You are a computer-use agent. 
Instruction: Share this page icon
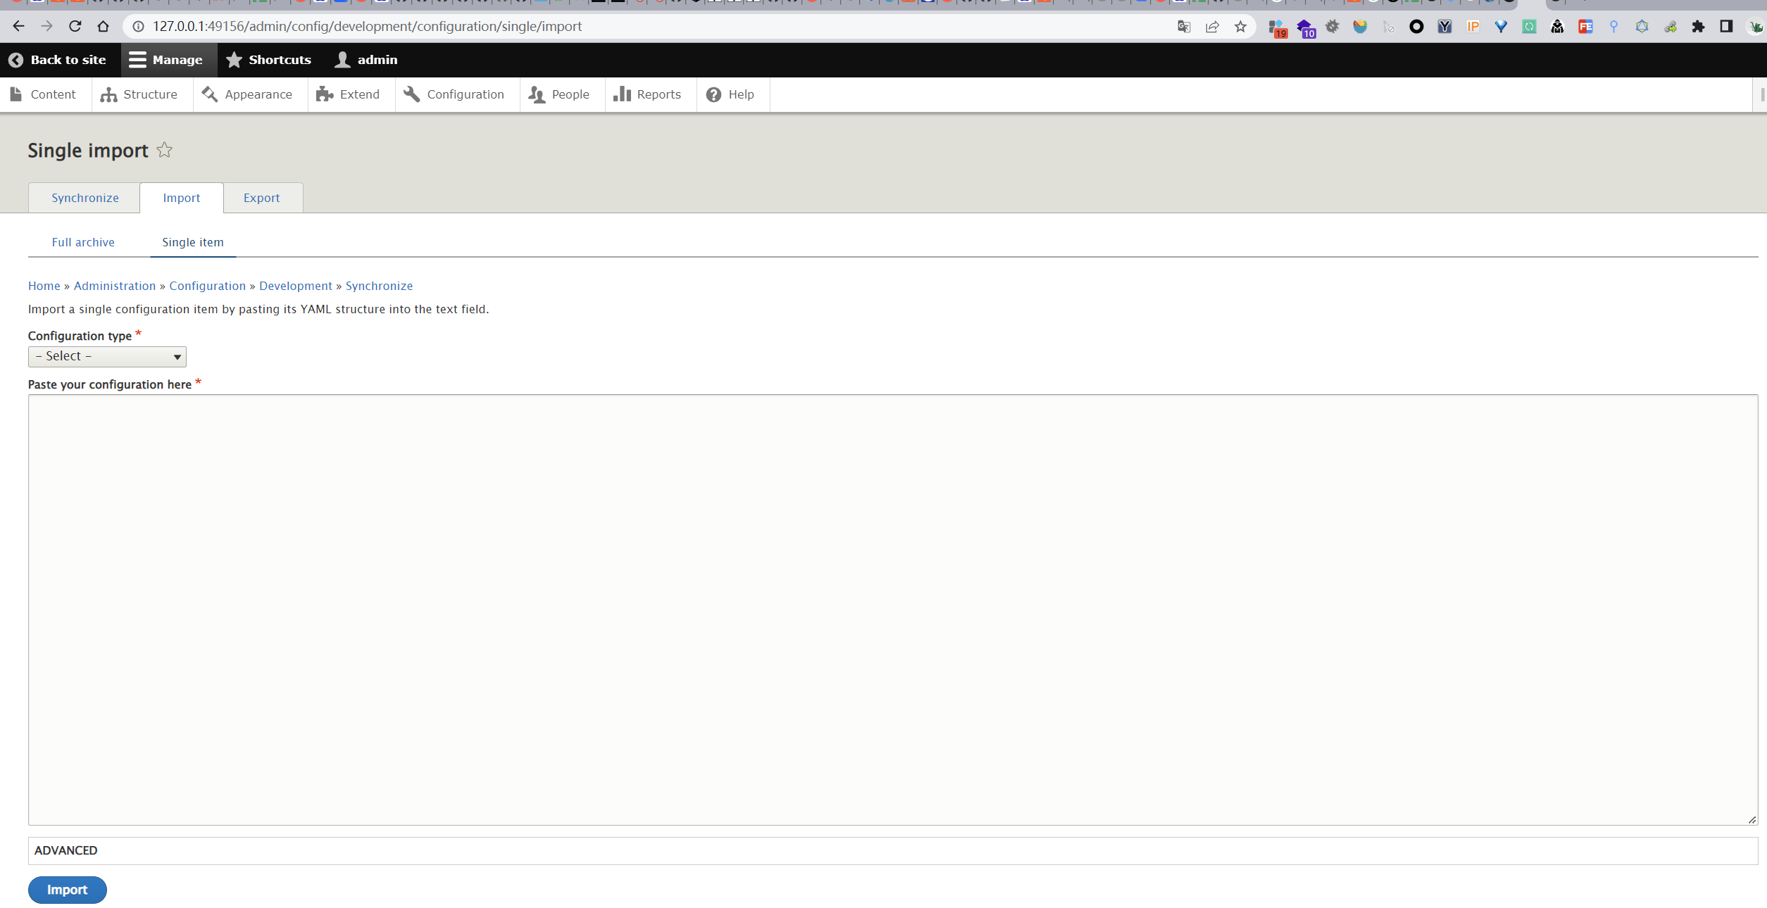point(1212,27)
